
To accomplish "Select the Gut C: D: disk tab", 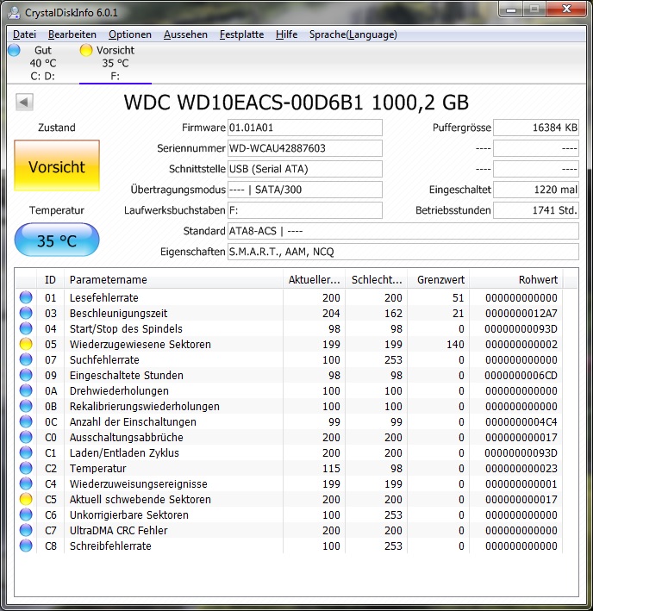I will [x=42, y=63].
